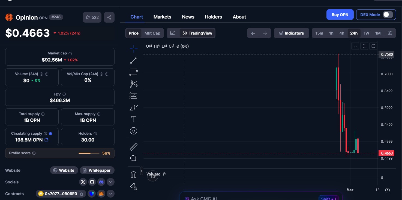Screen dimensions: 402x200
Task: Select the Measure ruler tool
Action: click(133, 146)
